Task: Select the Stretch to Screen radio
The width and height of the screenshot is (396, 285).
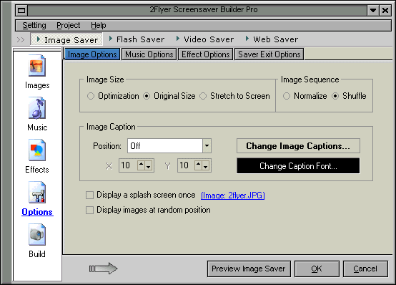Action: pyautogui.click(x=203, y=96)
